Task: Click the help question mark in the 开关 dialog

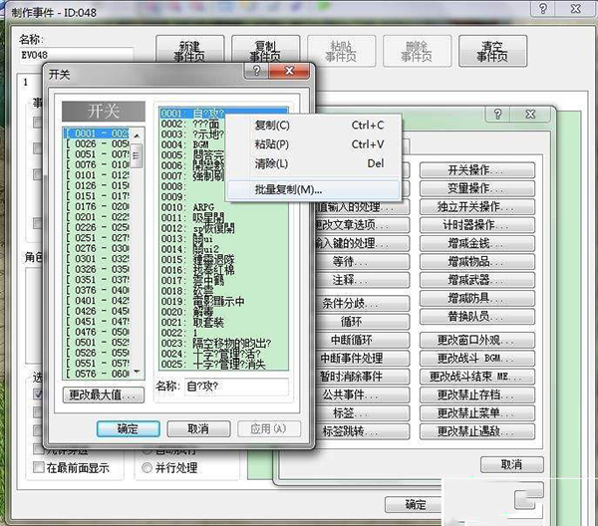Action: pos(257,71)
